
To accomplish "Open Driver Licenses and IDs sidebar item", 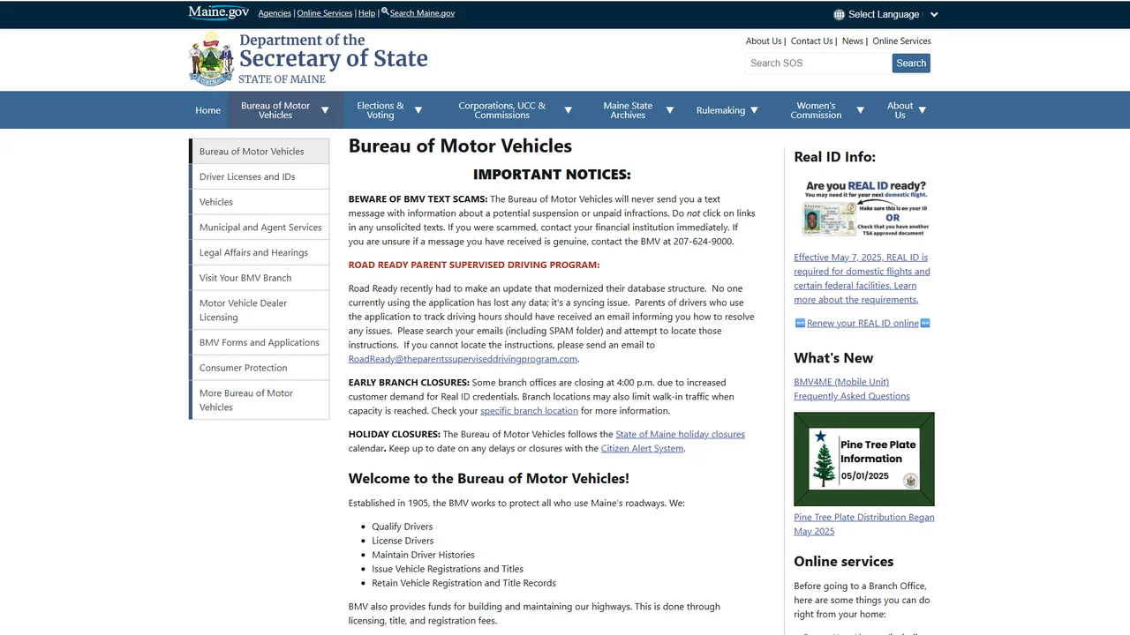I will [260, 176].
